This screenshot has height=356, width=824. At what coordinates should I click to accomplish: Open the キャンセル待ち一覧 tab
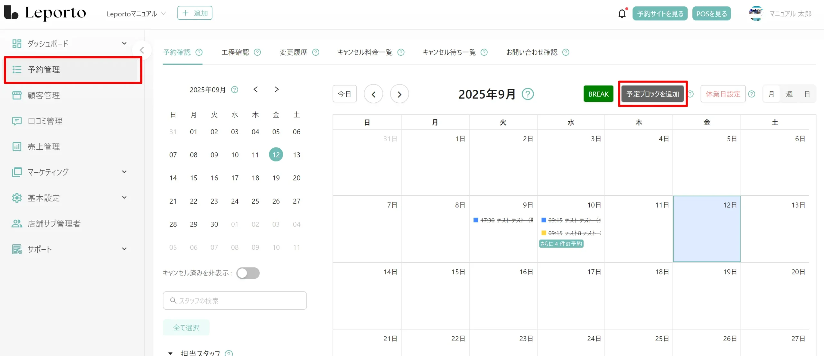(x=449, y=52)
